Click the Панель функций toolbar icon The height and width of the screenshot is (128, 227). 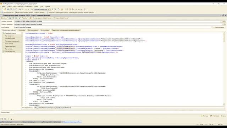pos(7,13)
